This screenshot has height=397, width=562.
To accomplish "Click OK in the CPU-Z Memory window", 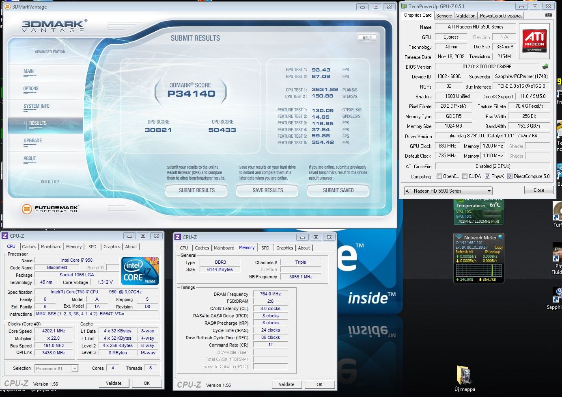I will click(320, 384).
